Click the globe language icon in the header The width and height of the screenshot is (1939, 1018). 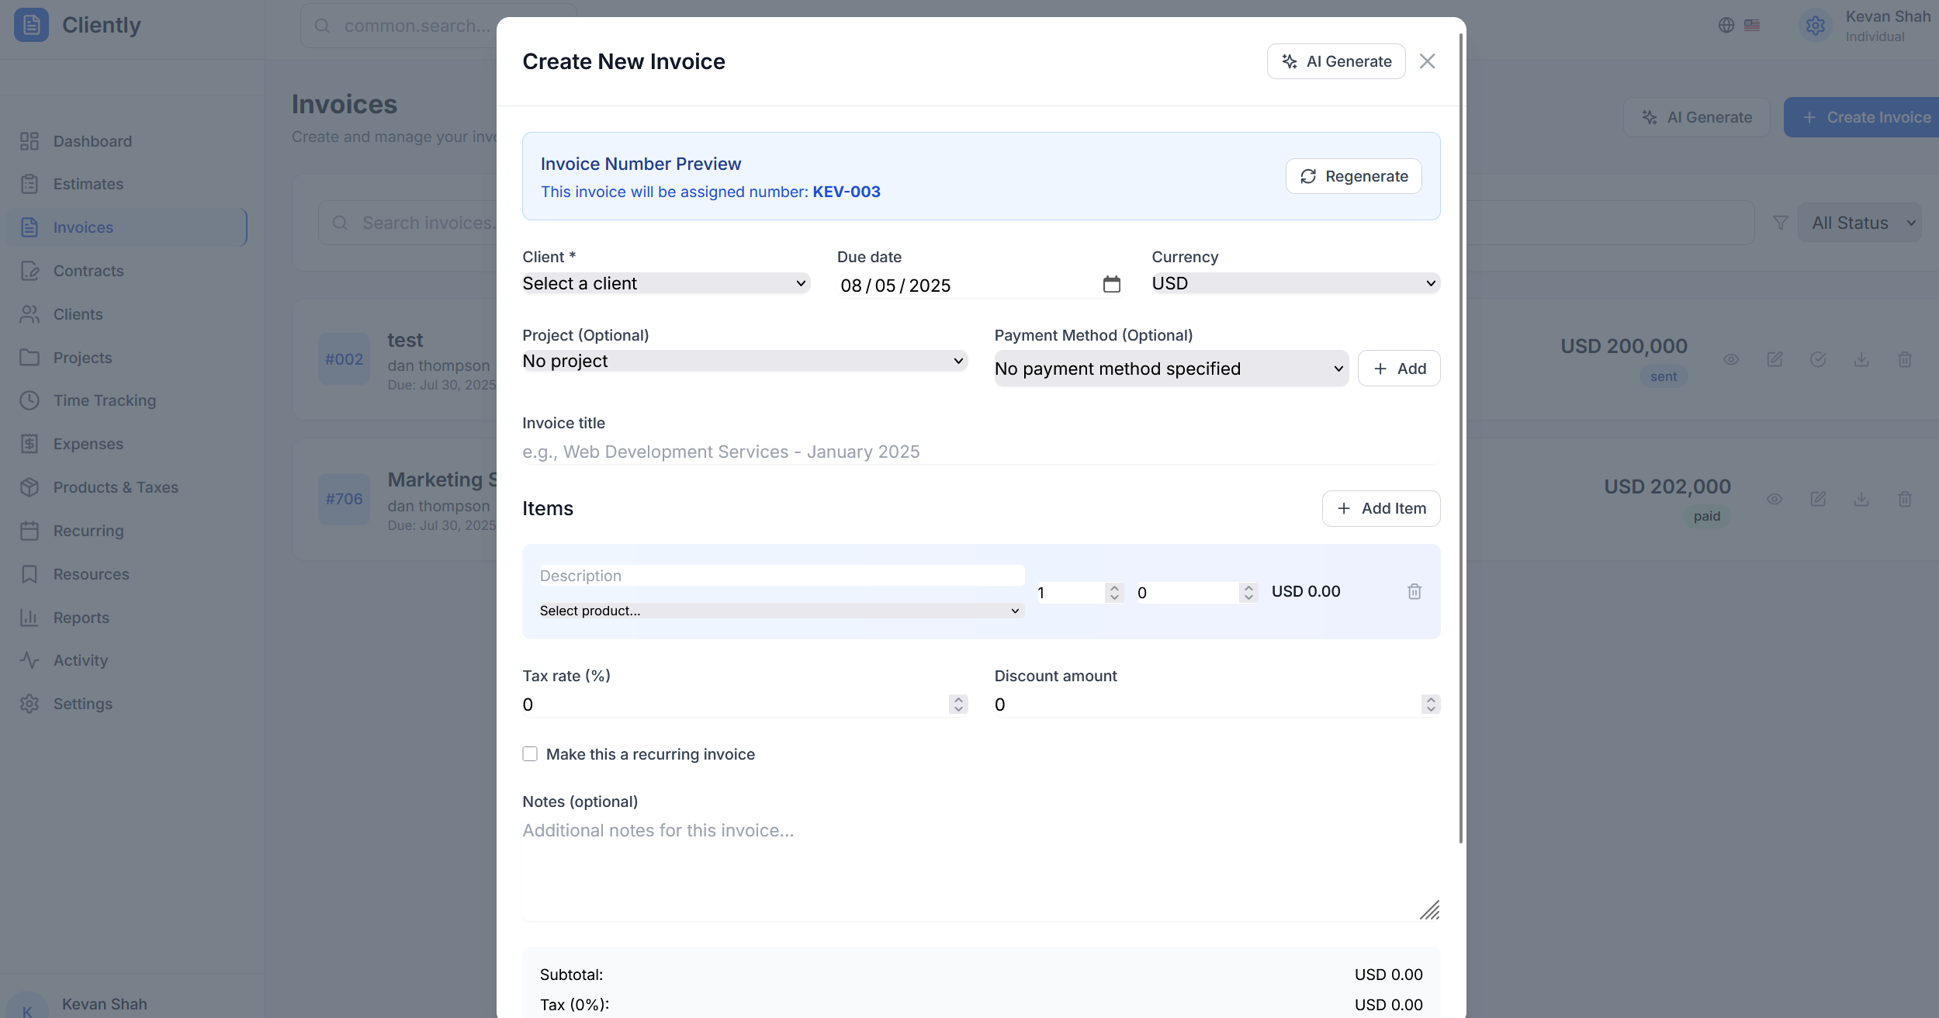[1726, 25]
